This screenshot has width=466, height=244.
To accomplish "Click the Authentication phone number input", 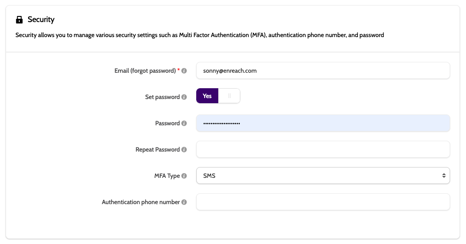I will [323, 202].
